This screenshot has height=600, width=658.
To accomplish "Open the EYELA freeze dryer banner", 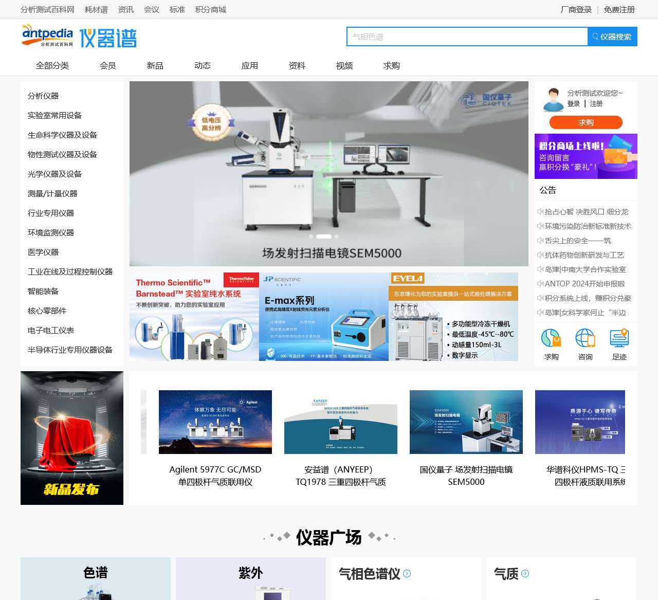I will tap(453, 317).
